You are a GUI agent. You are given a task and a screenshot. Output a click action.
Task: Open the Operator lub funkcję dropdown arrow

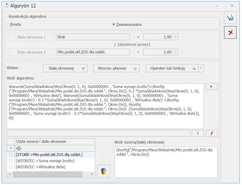click(201, 68)
